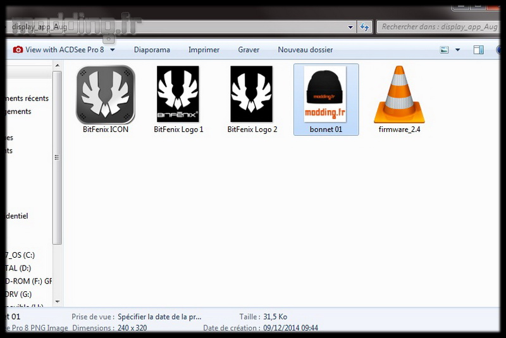
Task: Select the 'gements' downloads entry in sidebar
Action: 18,111
